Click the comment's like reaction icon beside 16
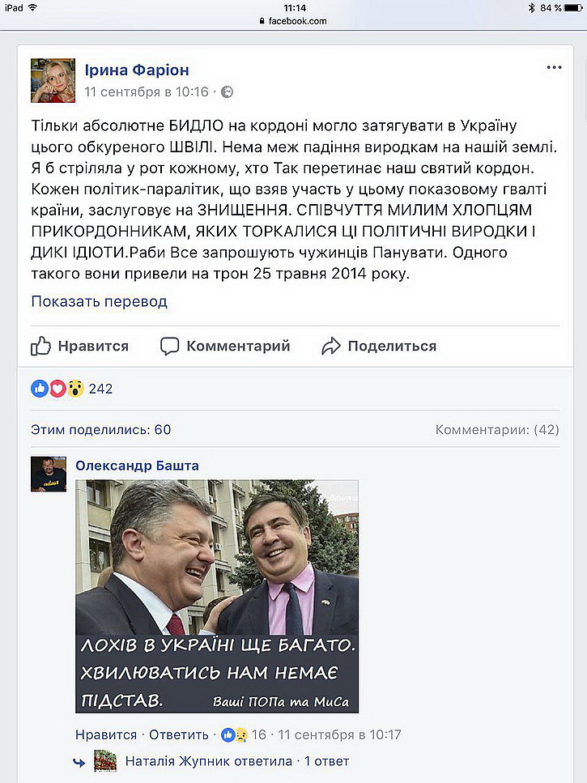The width and height of the screenshot is (587, 783). [228, 734]
